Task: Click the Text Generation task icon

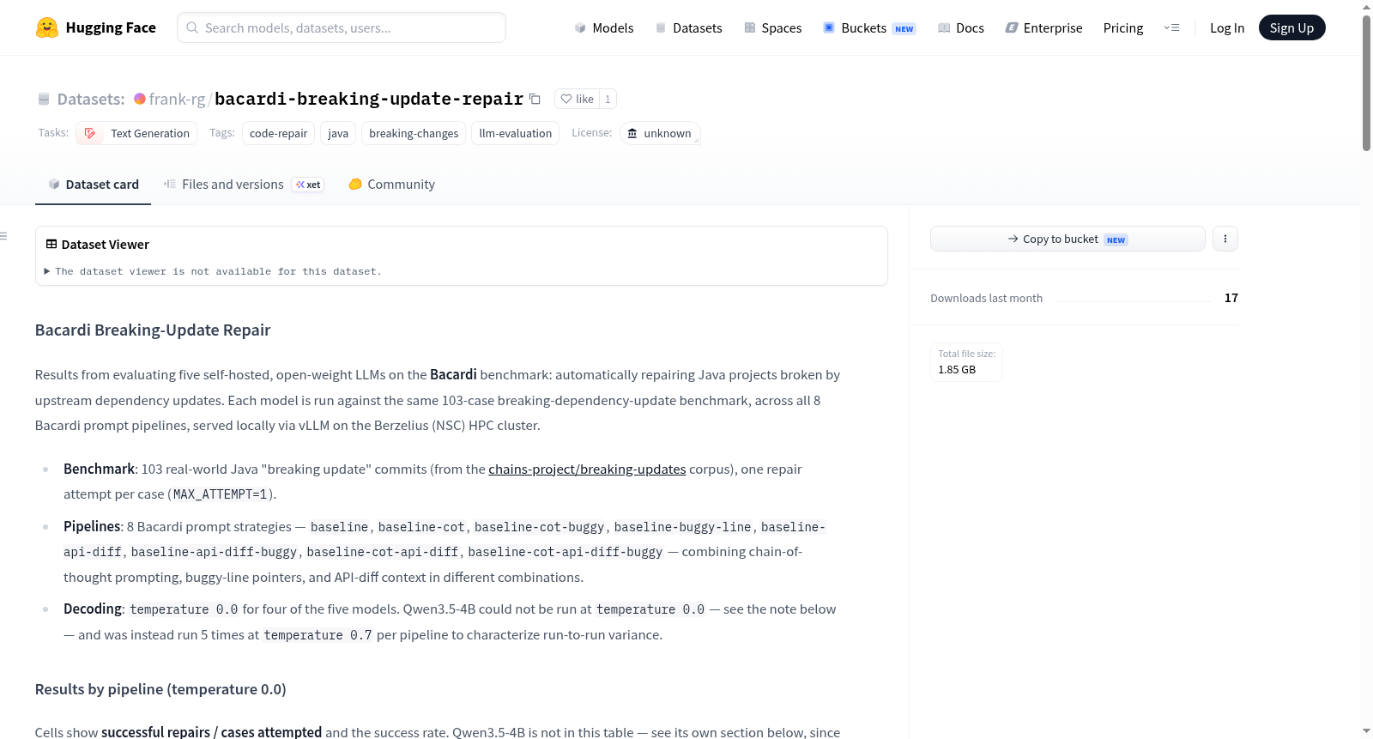Action: point(90,133)
